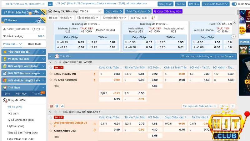Open Cược Xiên May Mắn
Screen dimensions: 250x141
coord(167,11)
